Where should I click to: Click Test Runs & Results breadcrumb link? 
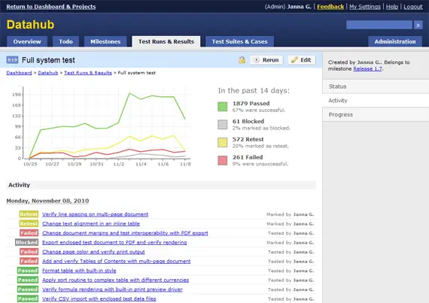point(88,73)
